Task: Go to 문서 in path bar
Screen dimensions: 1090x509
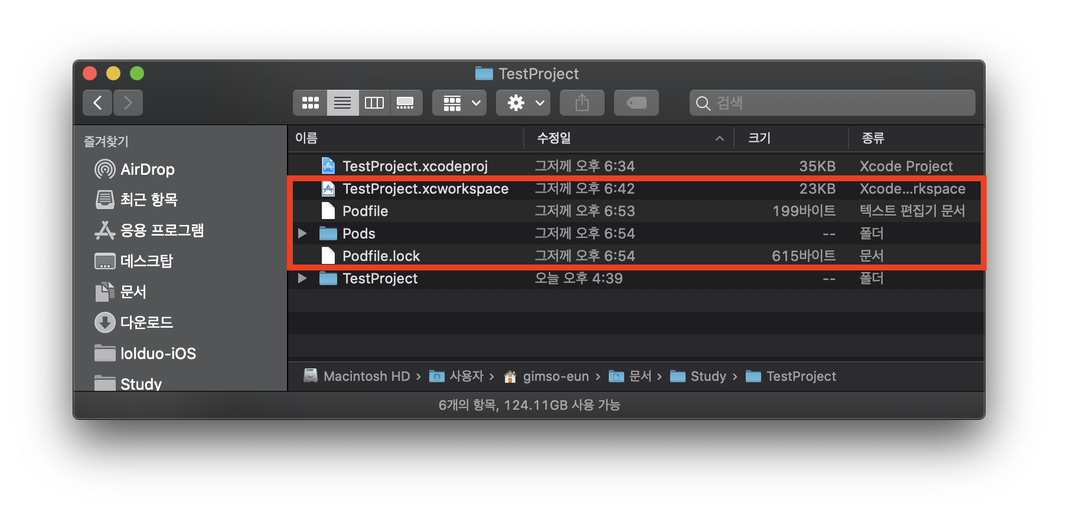Action: click(x=629, y=376)
